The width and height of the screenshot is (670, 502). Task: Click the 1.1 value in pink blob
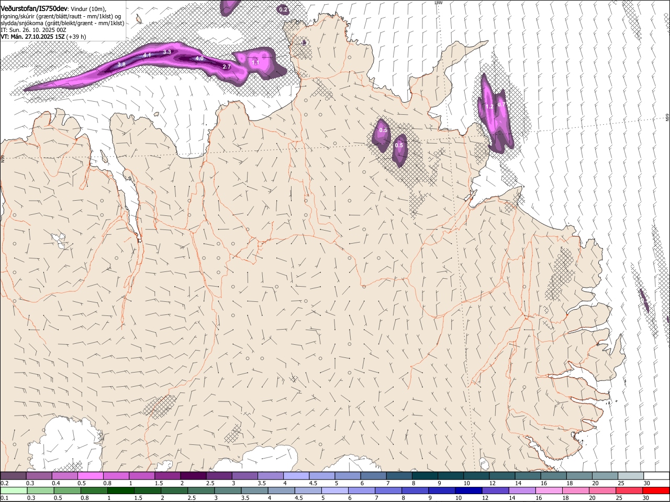[x=255, y=62]
